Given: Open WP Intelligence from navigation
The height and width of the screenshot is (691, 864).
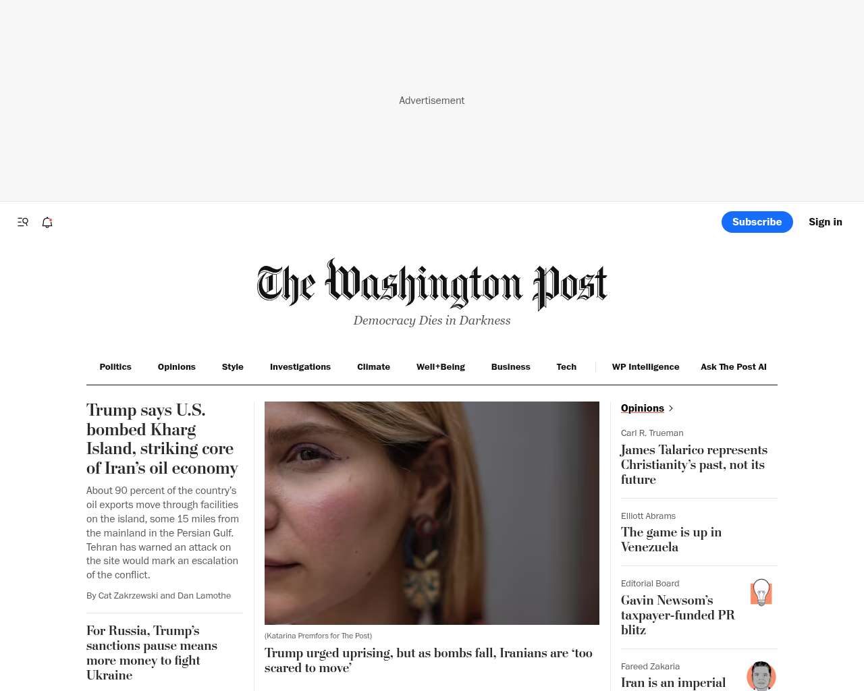Looking at the screenshot, I should pos(645,367).
